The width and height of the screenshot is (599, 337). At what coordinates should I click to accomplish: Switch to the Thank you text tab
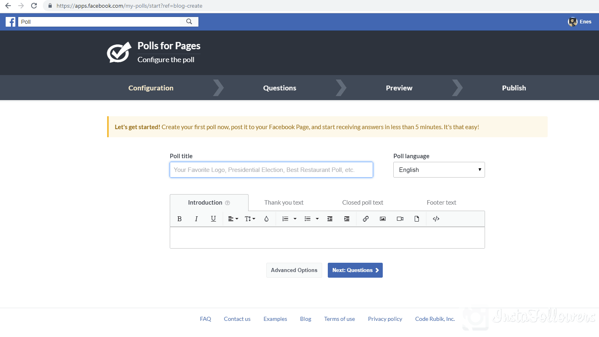click(284, 202)
